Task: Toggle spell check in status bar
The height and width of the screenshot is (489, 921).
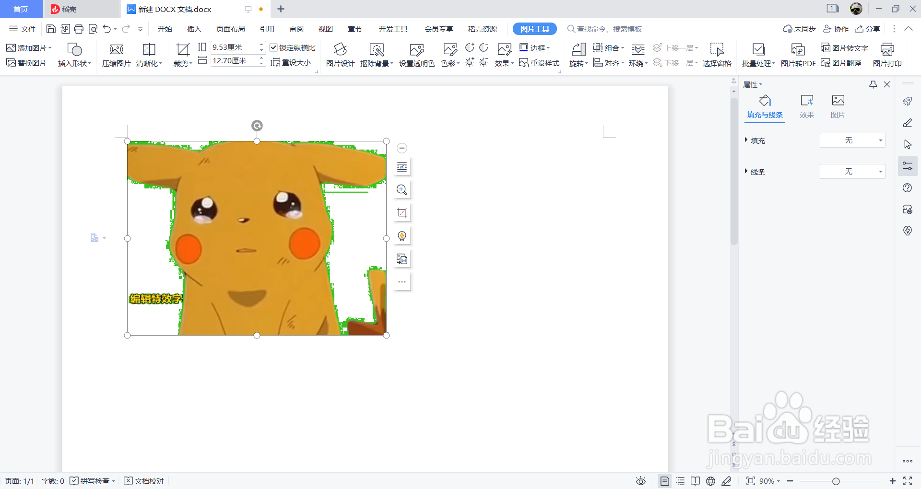Action: pos(93,481)
